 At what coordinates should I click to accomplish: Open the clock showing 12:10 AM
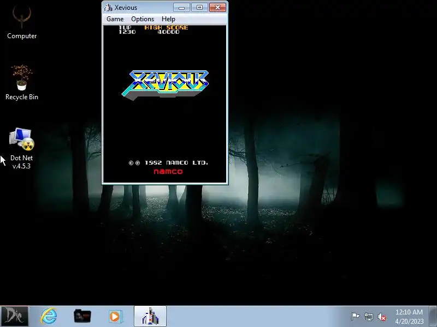pos(409,317)
